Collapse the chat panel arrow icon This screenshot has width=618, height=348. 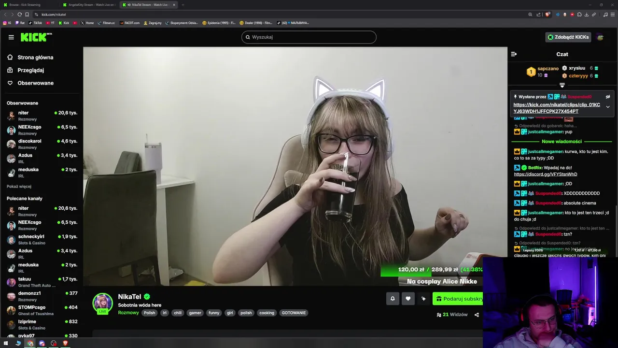pyautogui.click(x=514, y=54)
